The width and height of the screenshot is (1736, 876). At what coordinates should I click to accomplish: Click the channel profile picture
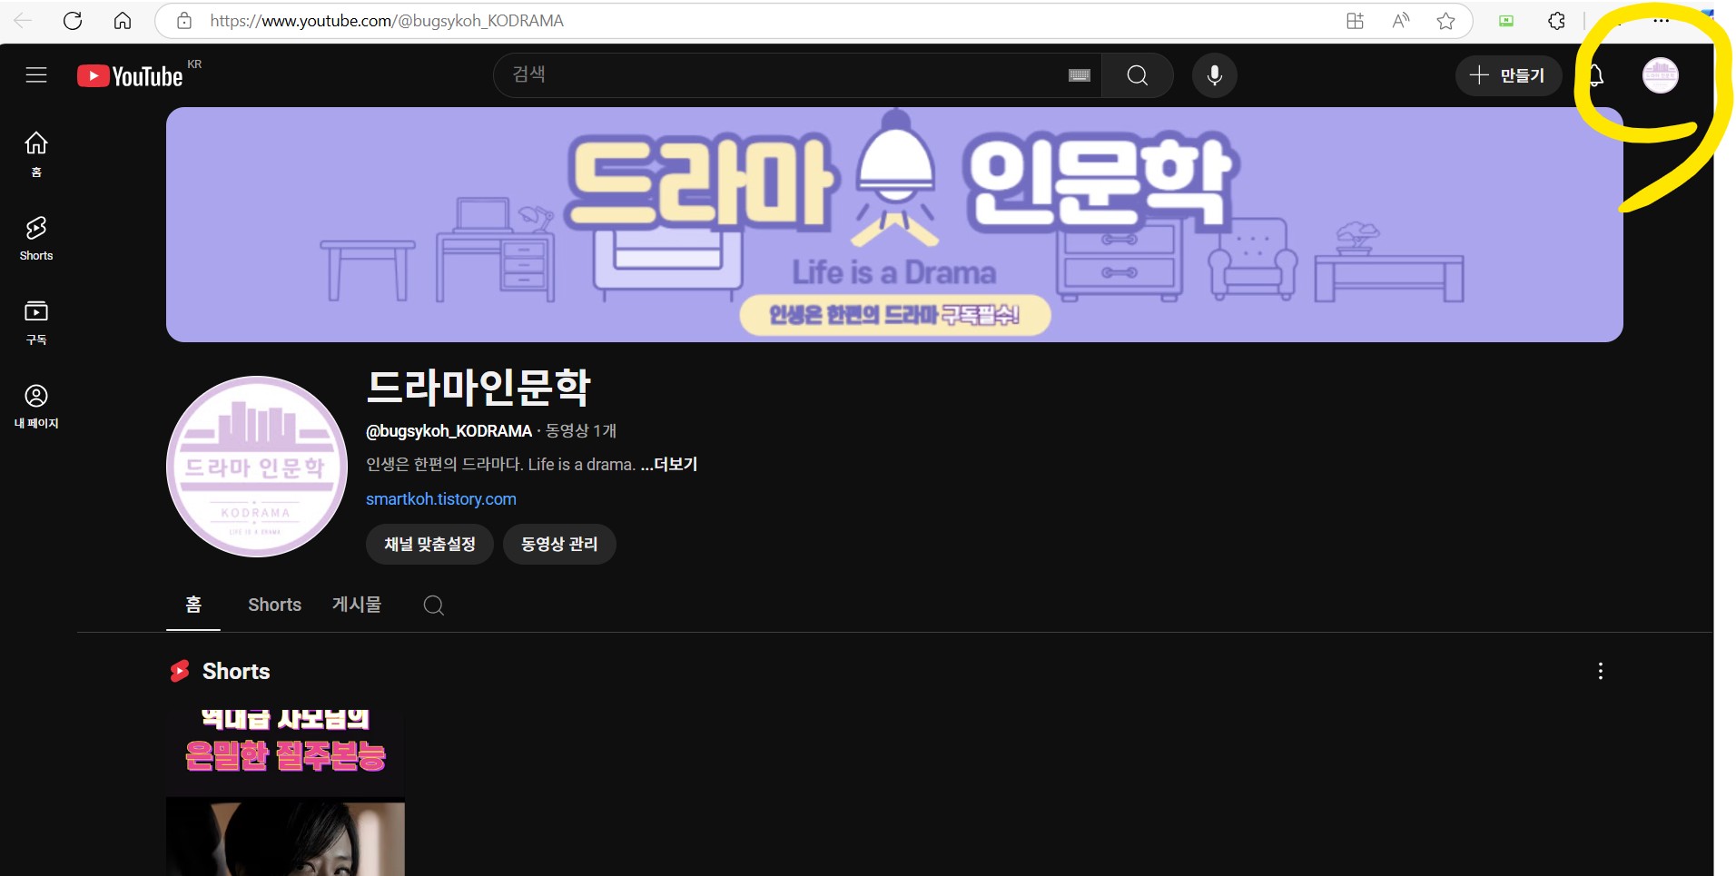(x=257, y=467)
